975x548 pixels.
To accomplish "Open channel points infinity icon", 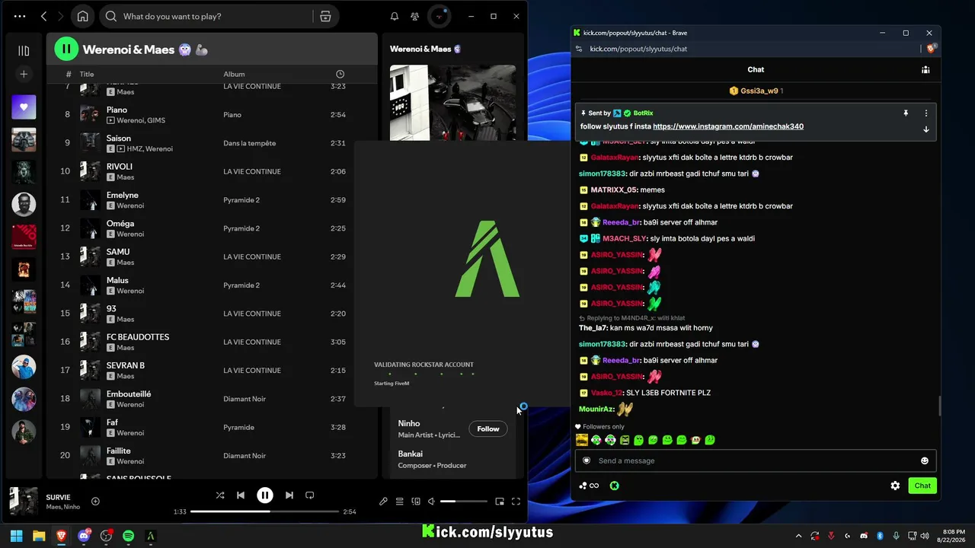I will [589, 486].
